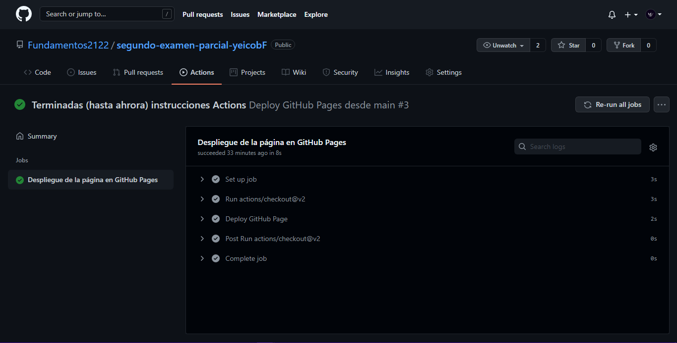Click the Run actions/checkout@v2 status check icon
677x343 pixels.
[x=216, y=199]
